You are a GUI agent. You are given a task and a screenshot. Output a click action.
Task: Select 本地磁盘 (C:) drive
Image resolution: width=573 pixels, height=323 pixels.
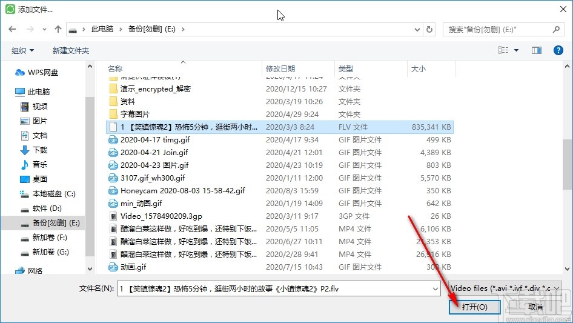point(48,194)
